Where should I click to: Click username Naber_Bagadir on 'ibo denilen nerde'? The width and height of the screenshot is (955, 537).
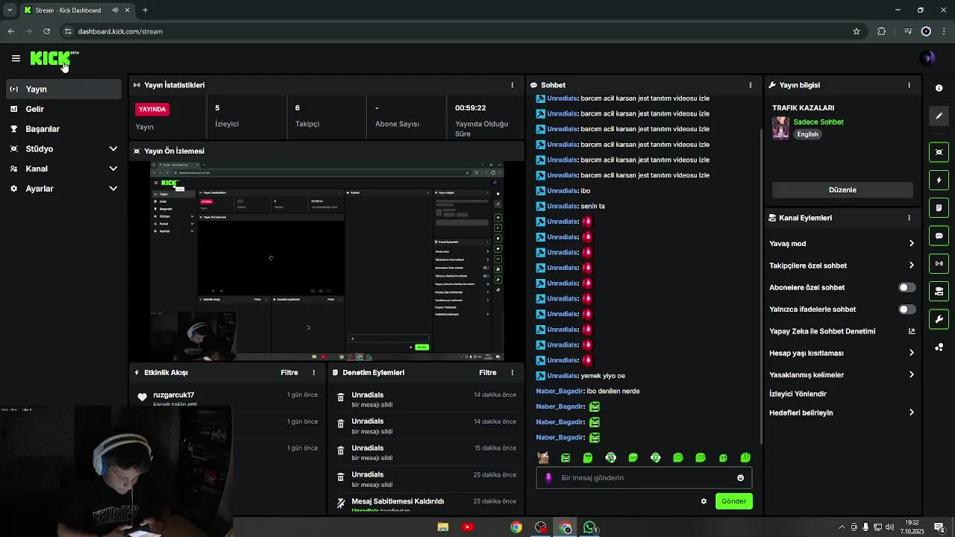pos(560,391)
